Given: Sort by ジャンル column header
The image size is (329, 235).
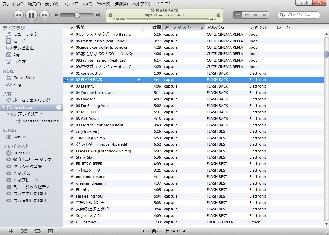Looking at the screenshot, I should (261, 27).
